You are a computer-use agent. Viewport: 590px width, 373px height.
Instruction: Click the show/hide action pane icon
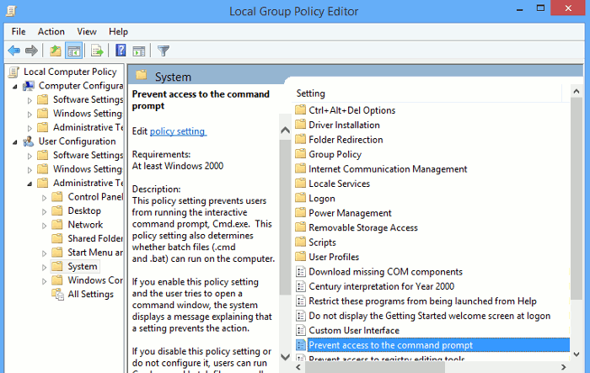(x=139, y=51)
